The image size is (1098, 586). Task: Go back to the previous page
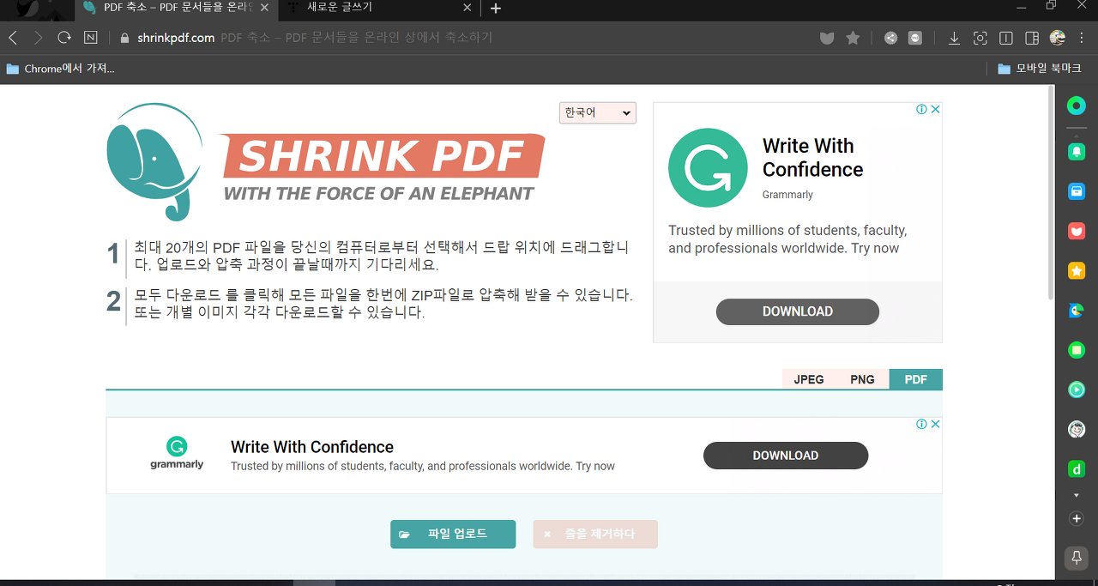[13, 38]
